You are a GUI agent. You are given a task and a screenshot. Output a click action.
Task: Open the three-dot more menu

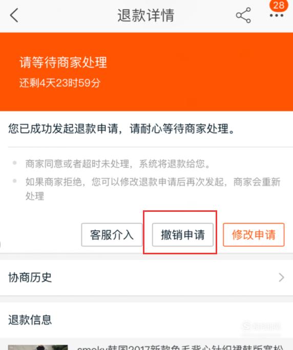point(277,16)
